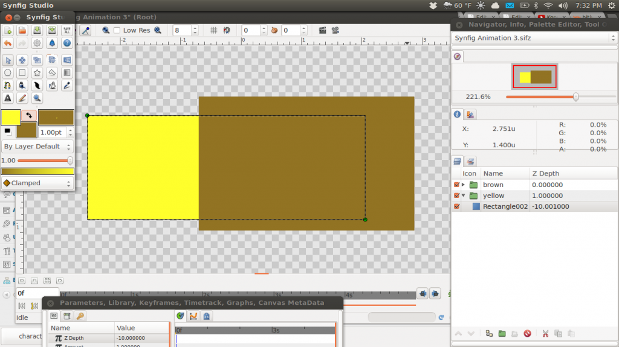Click the preview camera button
Screen dimensions: 619x347
pyautogui.click(x=335, y=30)
